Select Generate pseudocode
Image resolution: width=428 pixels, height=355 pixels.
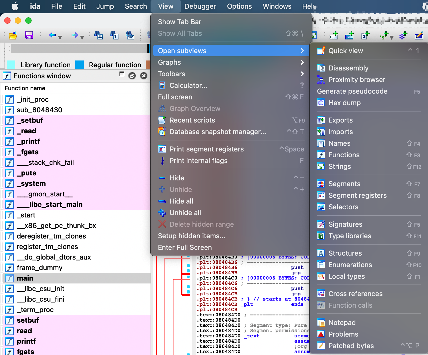tap(369, 91)
